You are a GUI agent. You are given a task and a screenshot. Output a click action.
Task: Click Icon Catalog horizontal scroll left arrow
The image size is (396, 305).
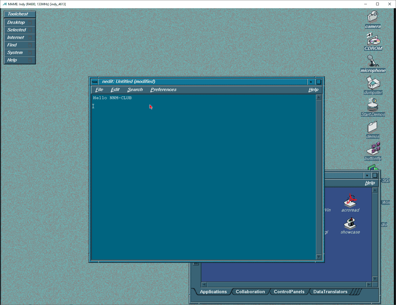click(x=204, y=285)
